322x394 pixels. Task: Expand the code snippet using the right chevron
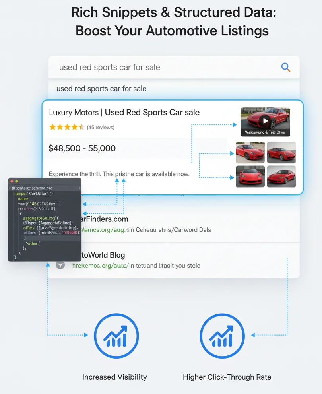tap(80, 188)
